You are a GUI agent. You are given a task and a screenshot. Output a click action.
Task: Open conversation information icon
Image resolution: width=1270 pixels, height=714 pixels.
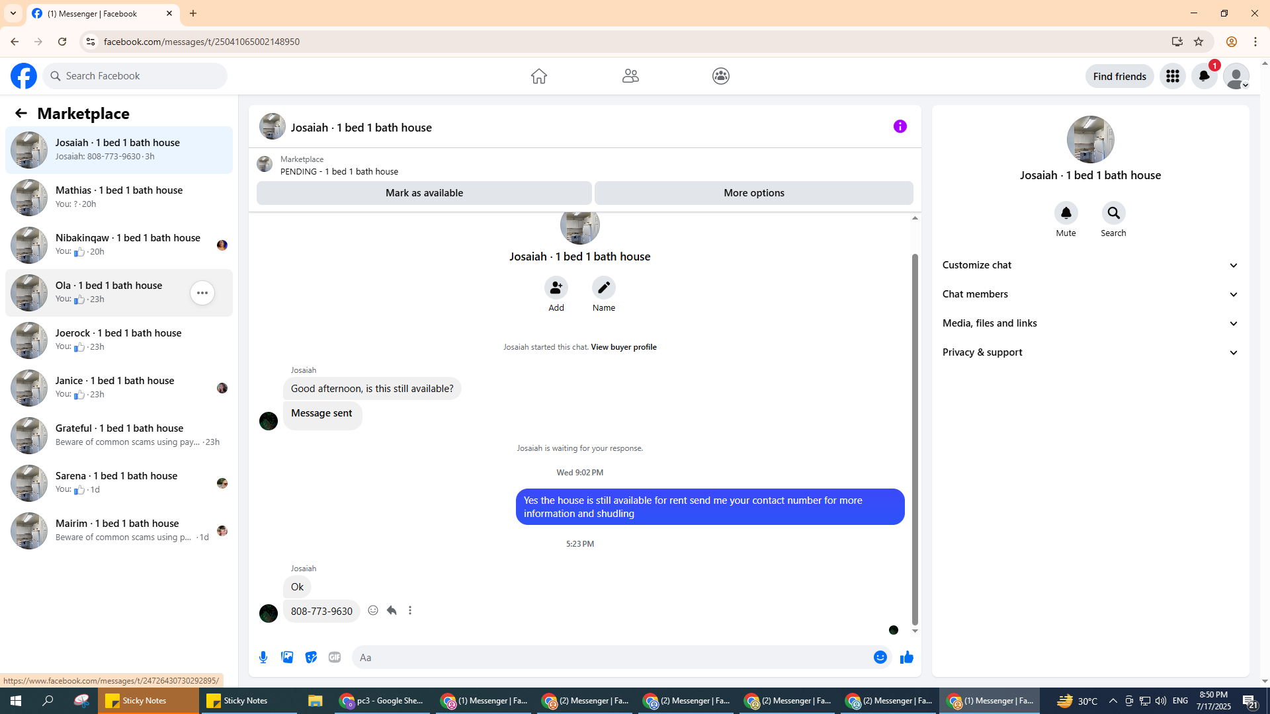click(900, 126)
